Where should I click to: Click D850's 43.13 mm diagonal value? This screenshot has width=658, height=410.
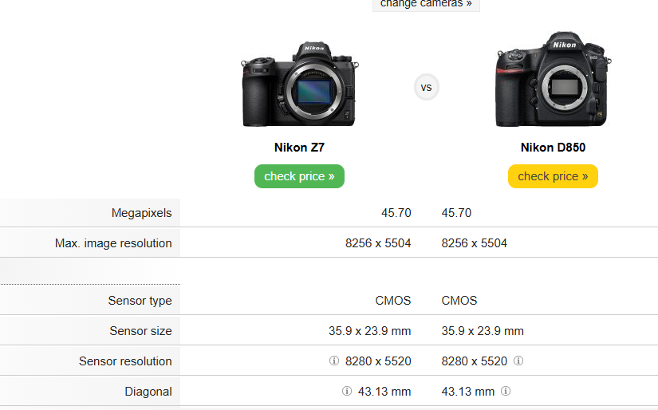coord(468,392)
